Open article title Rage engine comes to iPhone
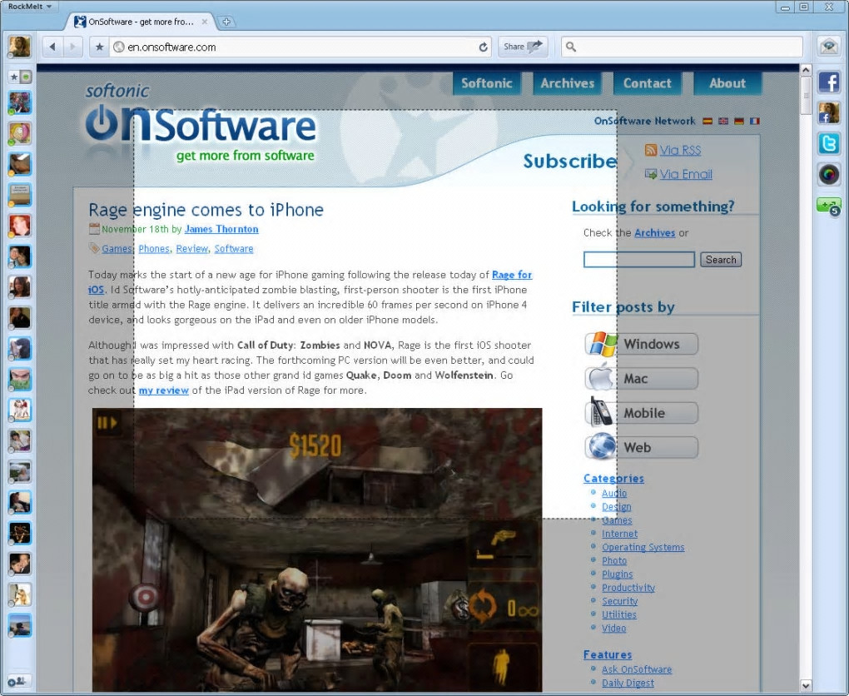 click(206, 210)
